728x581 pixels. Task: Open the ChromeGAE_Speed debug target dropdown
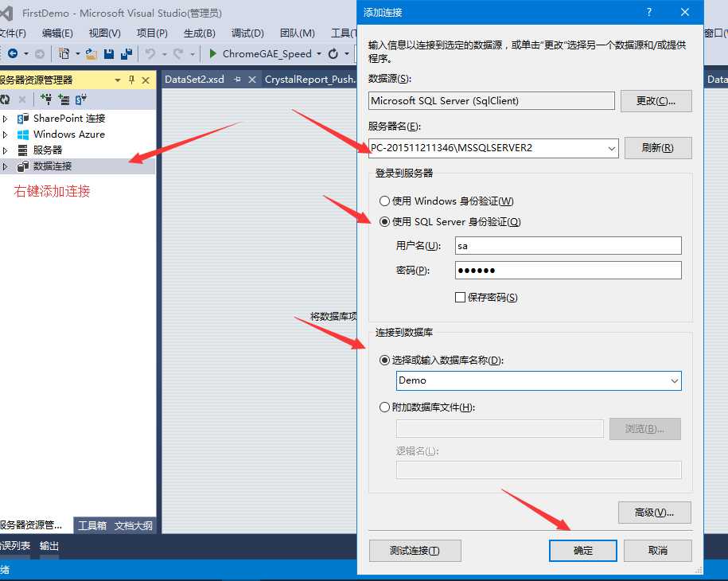click(319, 54)
